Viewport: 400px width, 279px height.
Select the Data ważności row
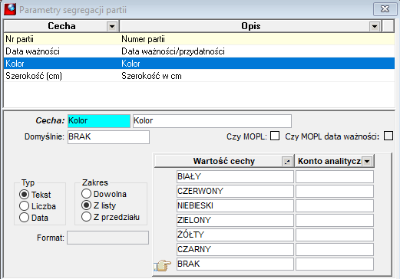pos(199,51)
